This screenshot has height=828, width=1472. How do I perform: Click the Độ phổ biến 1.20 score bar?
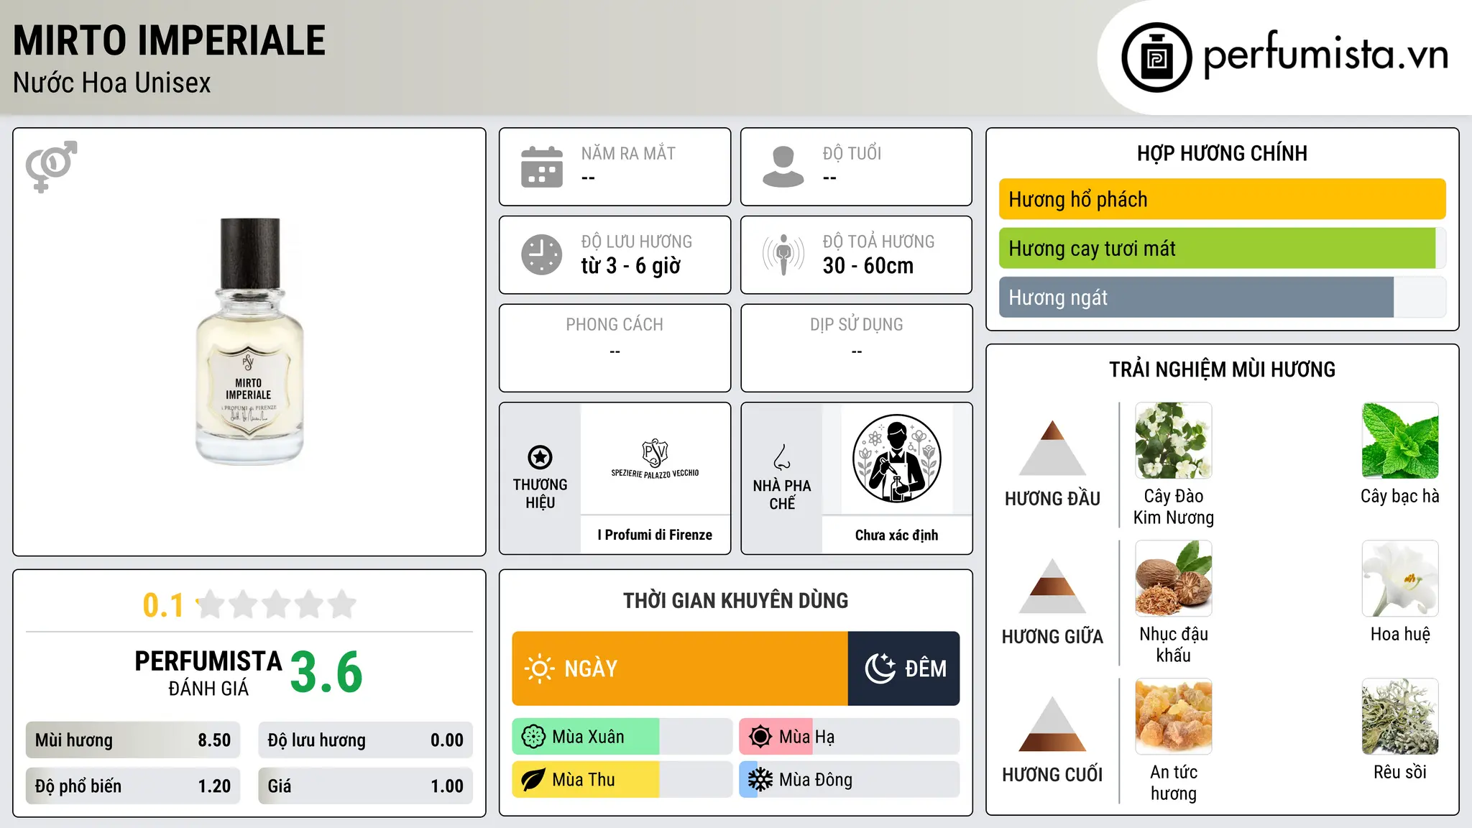(x=133, y=786)
